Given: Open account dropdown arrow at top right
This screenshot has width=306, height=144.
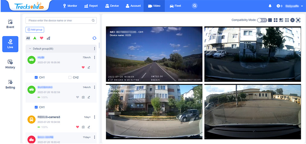Looking at the screenshot, I should click(x=302, y=6).
